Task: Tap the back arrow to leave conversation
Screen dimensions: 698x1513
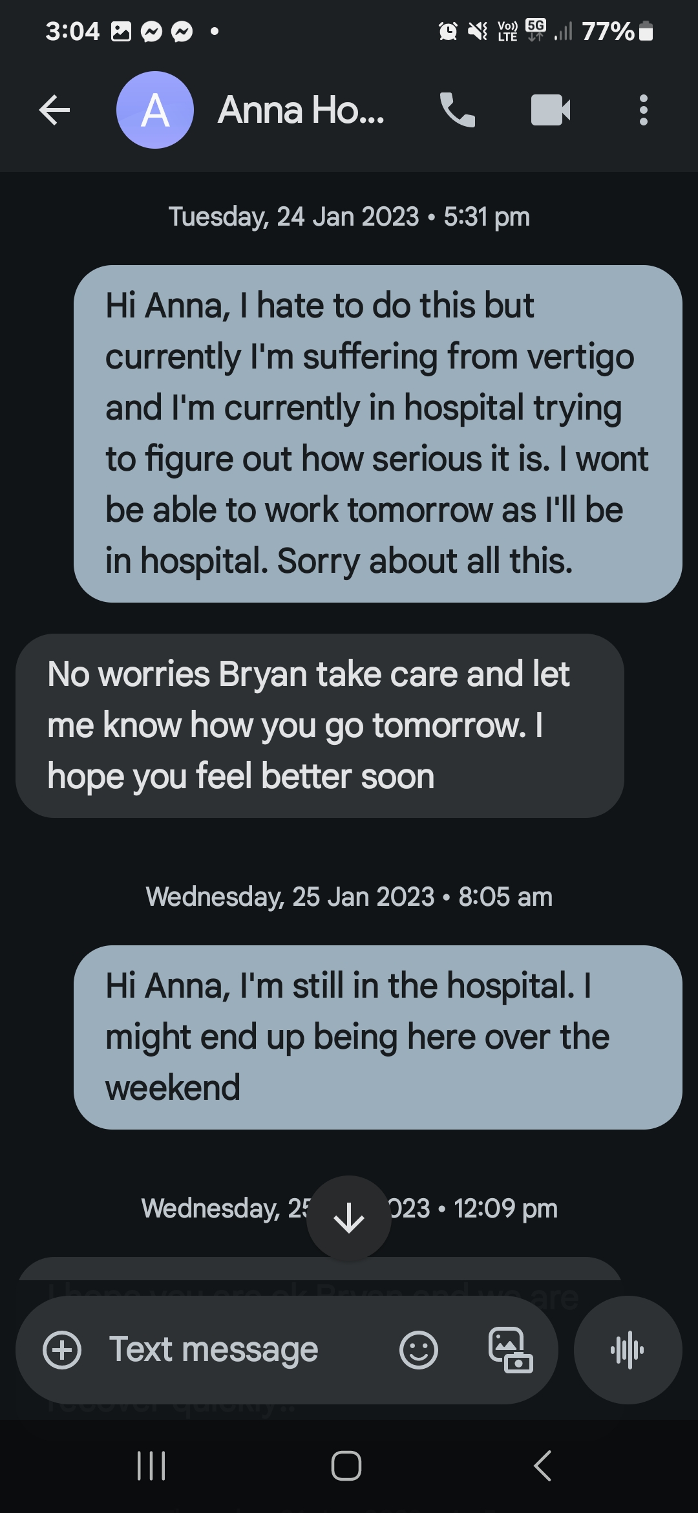Action: click(x=55, y=111)
